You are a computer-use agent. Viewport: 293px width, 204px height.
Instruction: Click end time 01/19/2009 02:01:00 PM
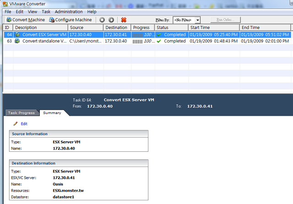[x=265, y=41]
